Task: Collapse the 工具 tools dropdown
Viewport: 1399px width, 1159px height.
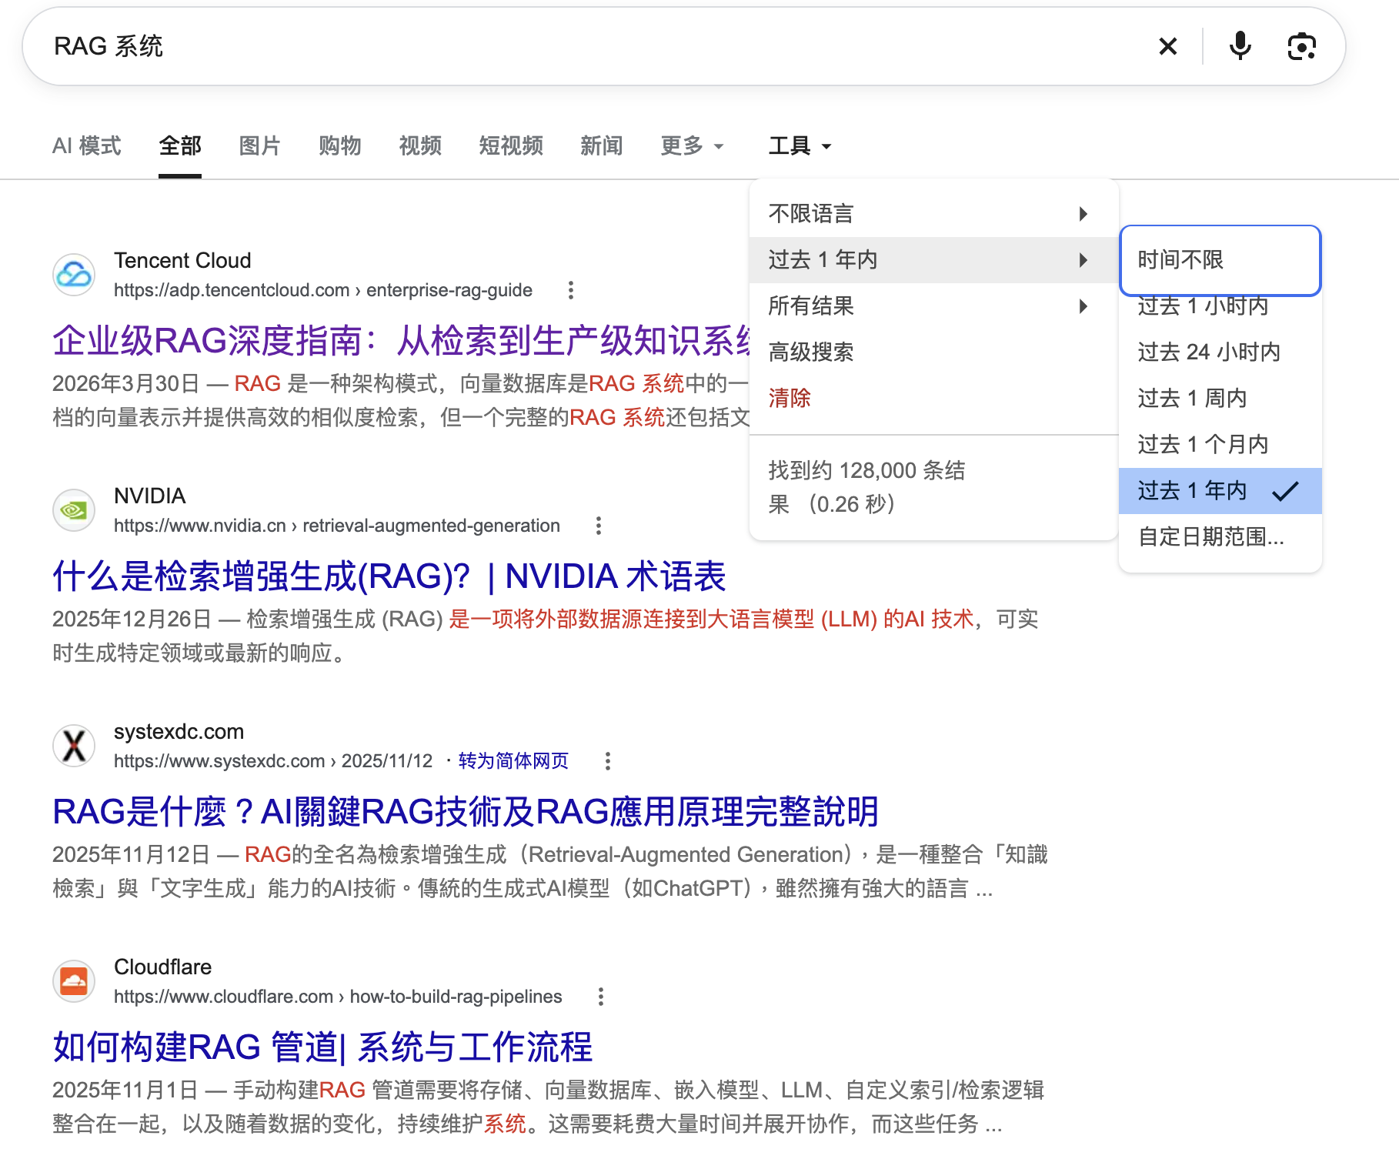Action: click(800, 145)
